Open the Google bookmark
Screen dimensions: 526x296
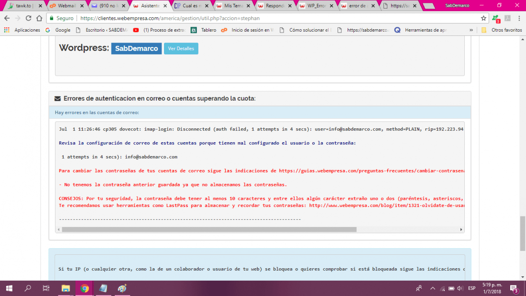click(x=58, y=30)
